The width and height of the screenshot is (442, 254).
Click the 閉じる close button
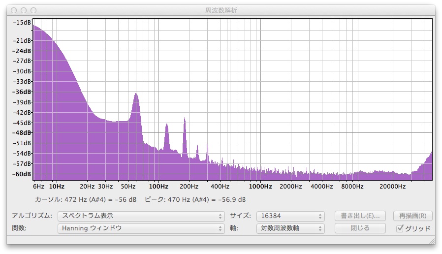360,228
